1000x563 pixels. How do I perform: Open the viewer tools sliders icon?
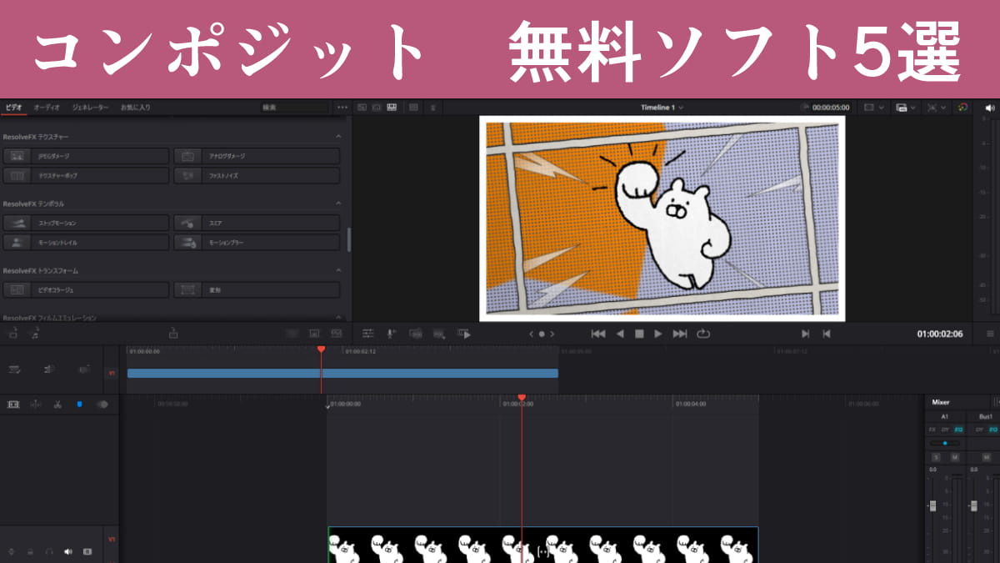pos(367,334)
